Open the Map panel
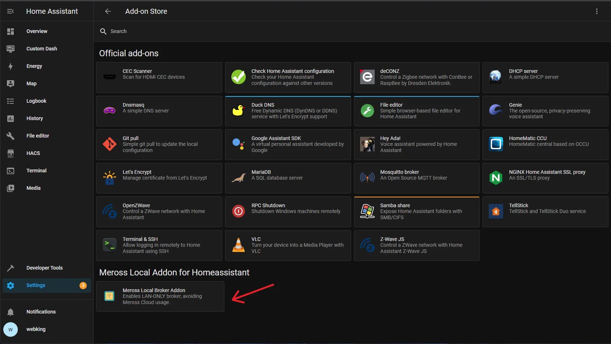Viewport: 611px width, 344px height. [47, 83]
